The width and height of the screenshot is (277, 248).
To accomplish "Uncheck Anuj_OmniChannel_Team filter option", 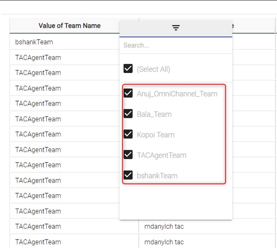I will [x=128, y=93].
